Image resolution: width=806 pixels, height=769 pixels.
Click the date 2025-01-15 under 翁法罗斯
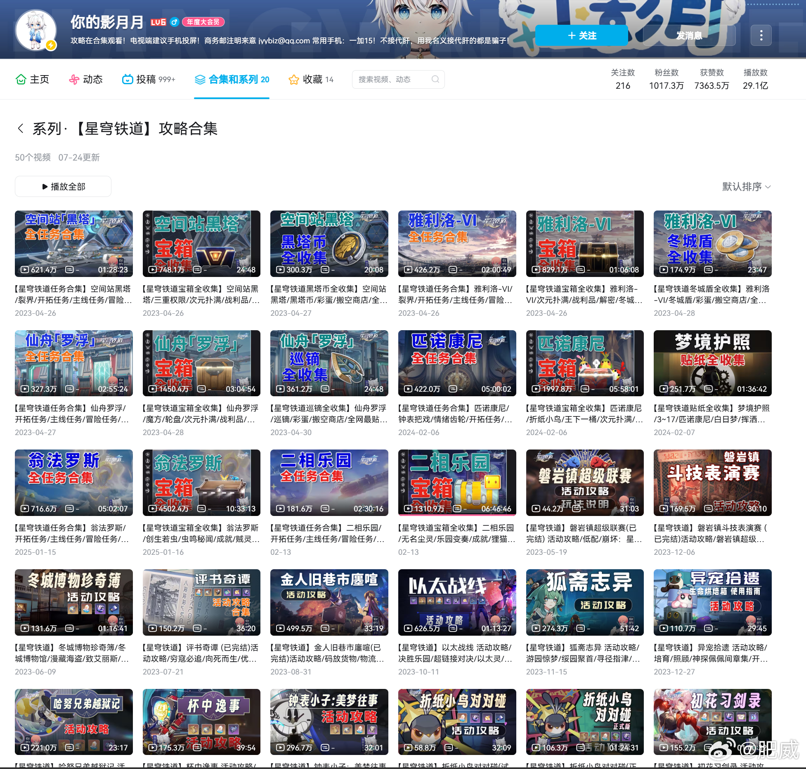click(35, 552)
